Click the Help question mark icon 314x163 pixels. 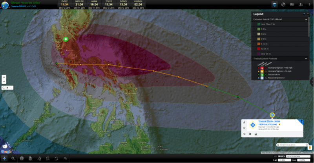click(309, 4)
